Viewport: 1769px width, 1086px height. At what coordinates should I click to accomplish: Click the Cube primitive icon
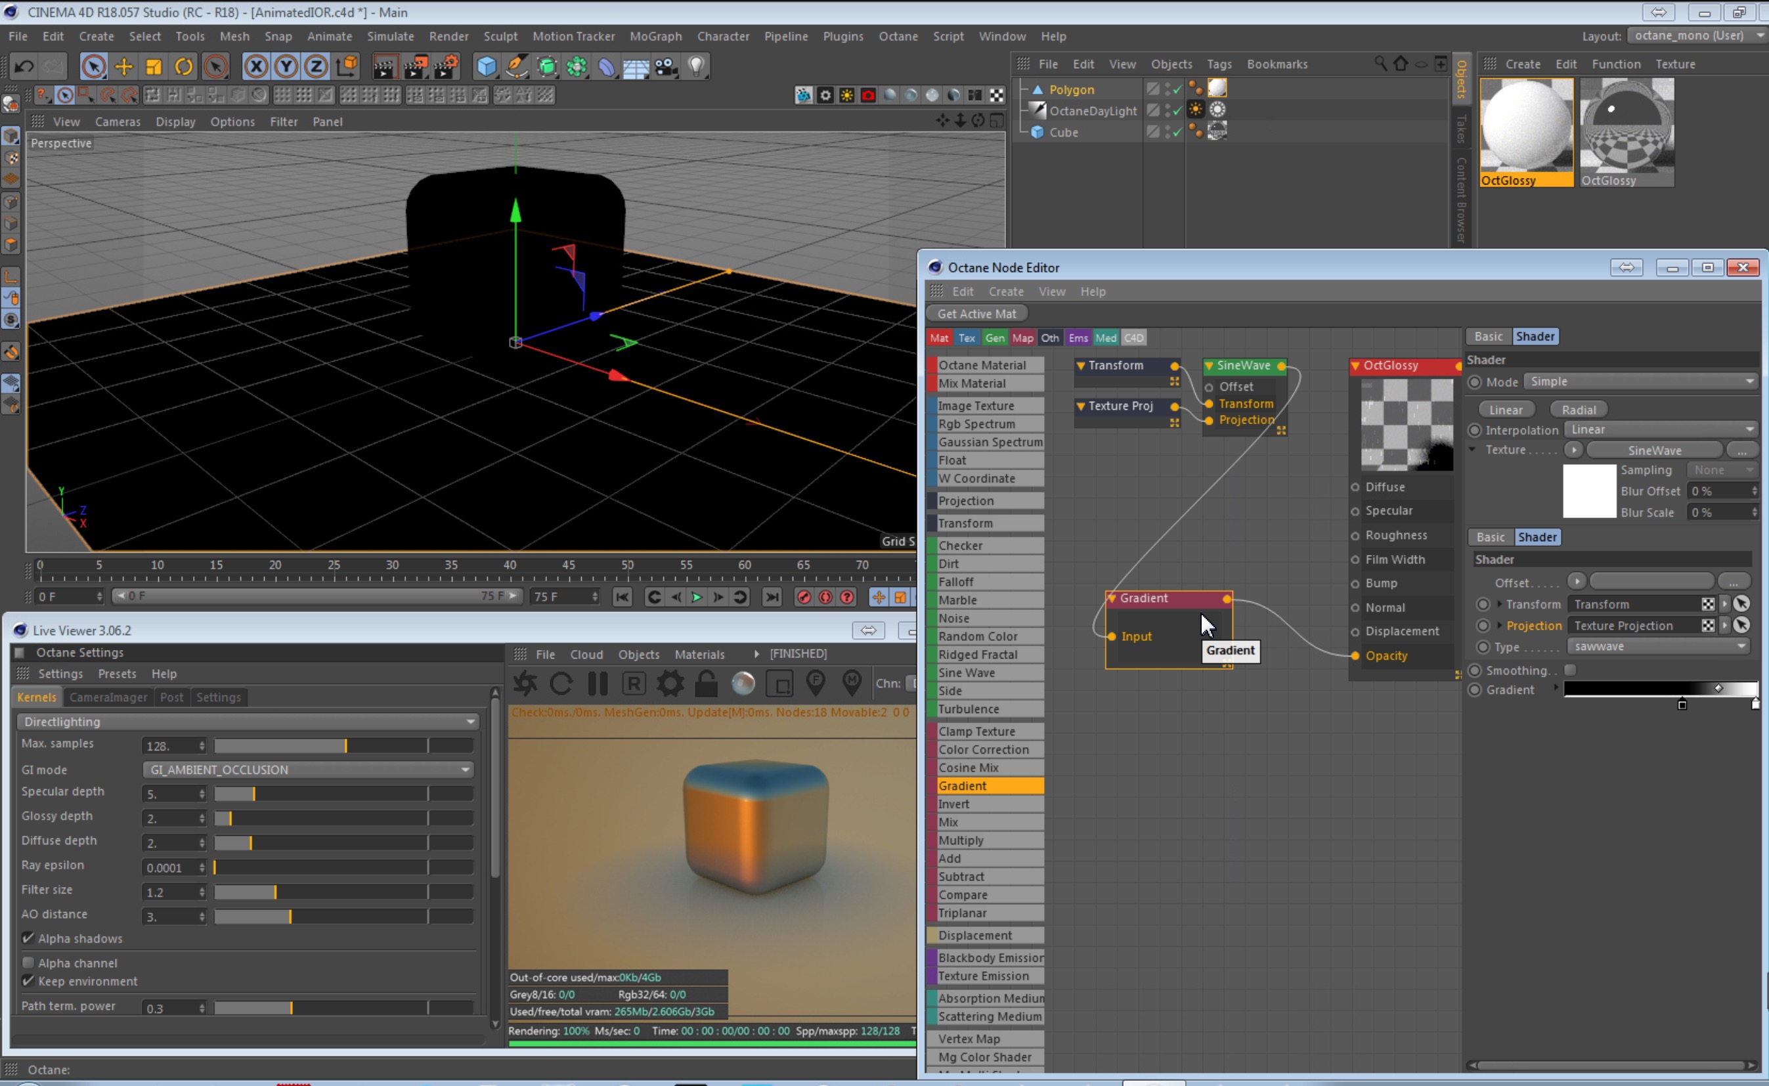[x=486, y=67]
